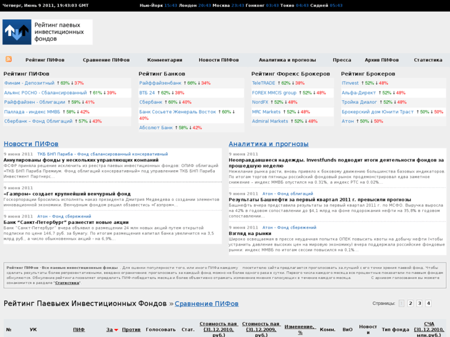
Task: Sort table by ПИФ column
Action: 79,330
